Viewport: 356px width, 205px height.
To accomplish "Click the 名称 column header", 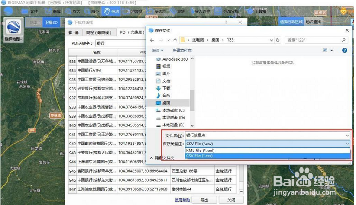I will click(x=97, y=52).
